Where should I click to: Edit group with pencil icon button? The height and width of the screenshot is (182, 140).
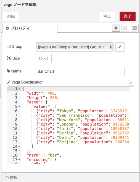(120, 47)
